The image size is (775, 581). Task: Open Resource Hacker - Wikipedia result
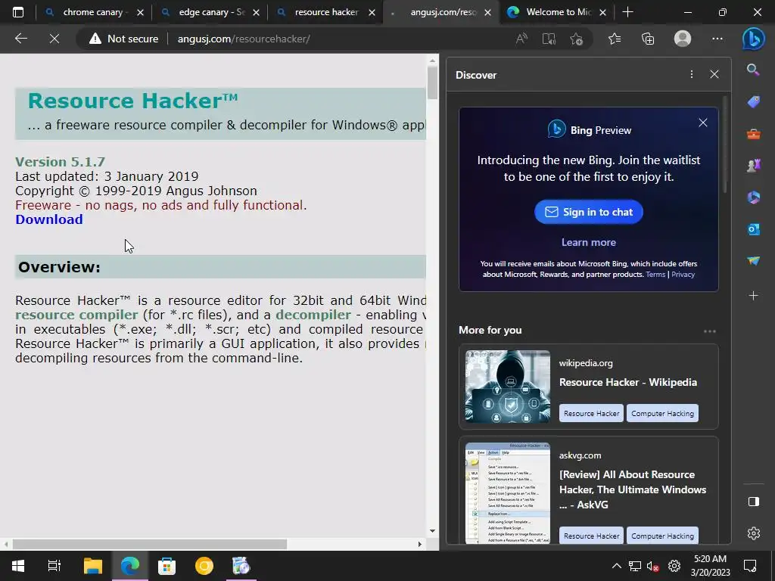coord(627,382)
